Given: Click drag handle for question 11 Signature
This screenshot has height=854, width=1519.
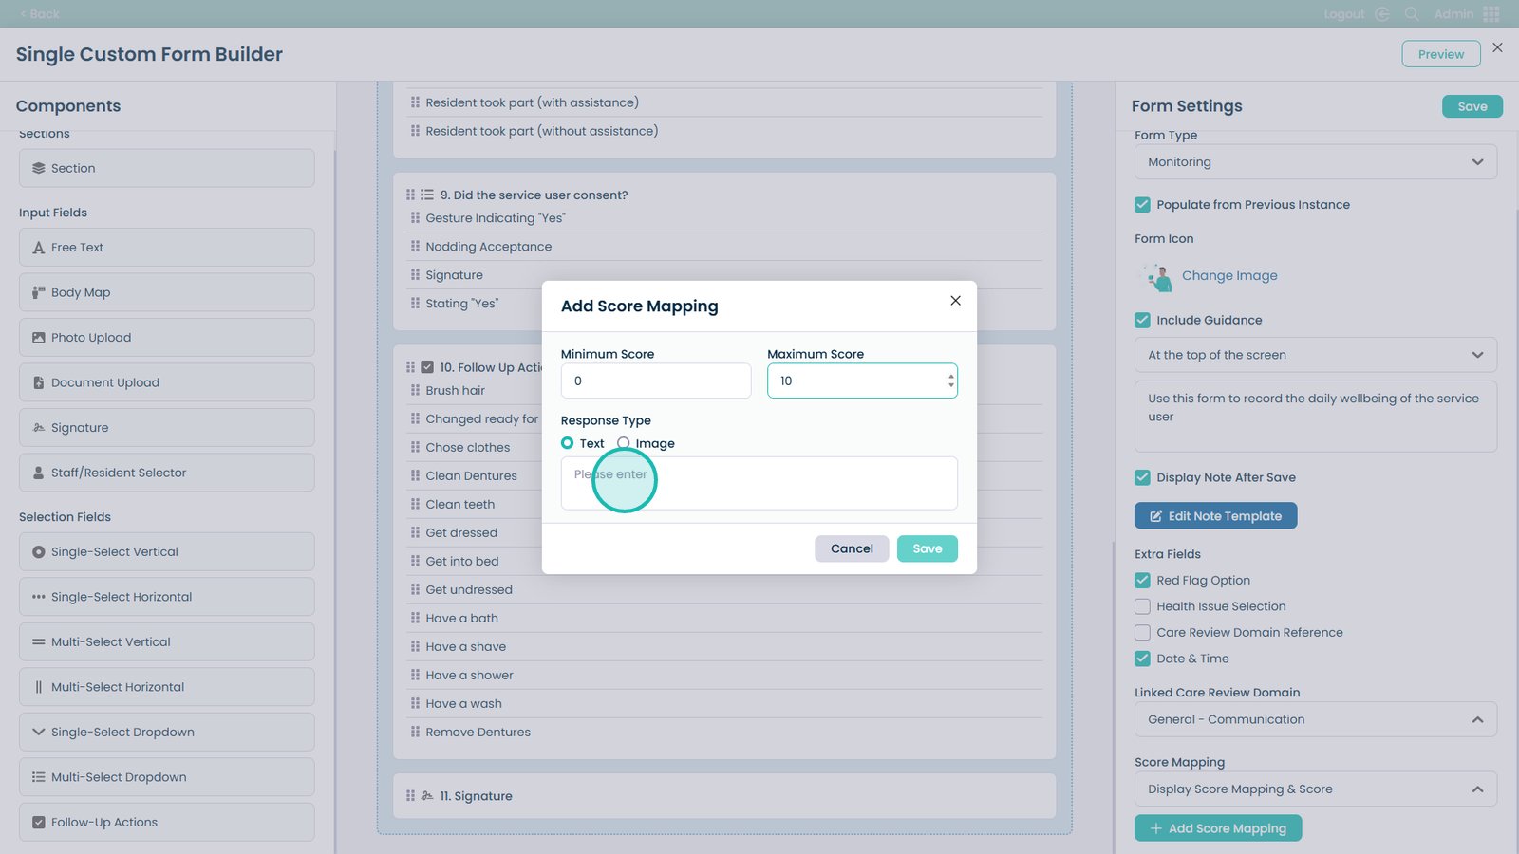Looking at the screenshot, I should [410, 796].
